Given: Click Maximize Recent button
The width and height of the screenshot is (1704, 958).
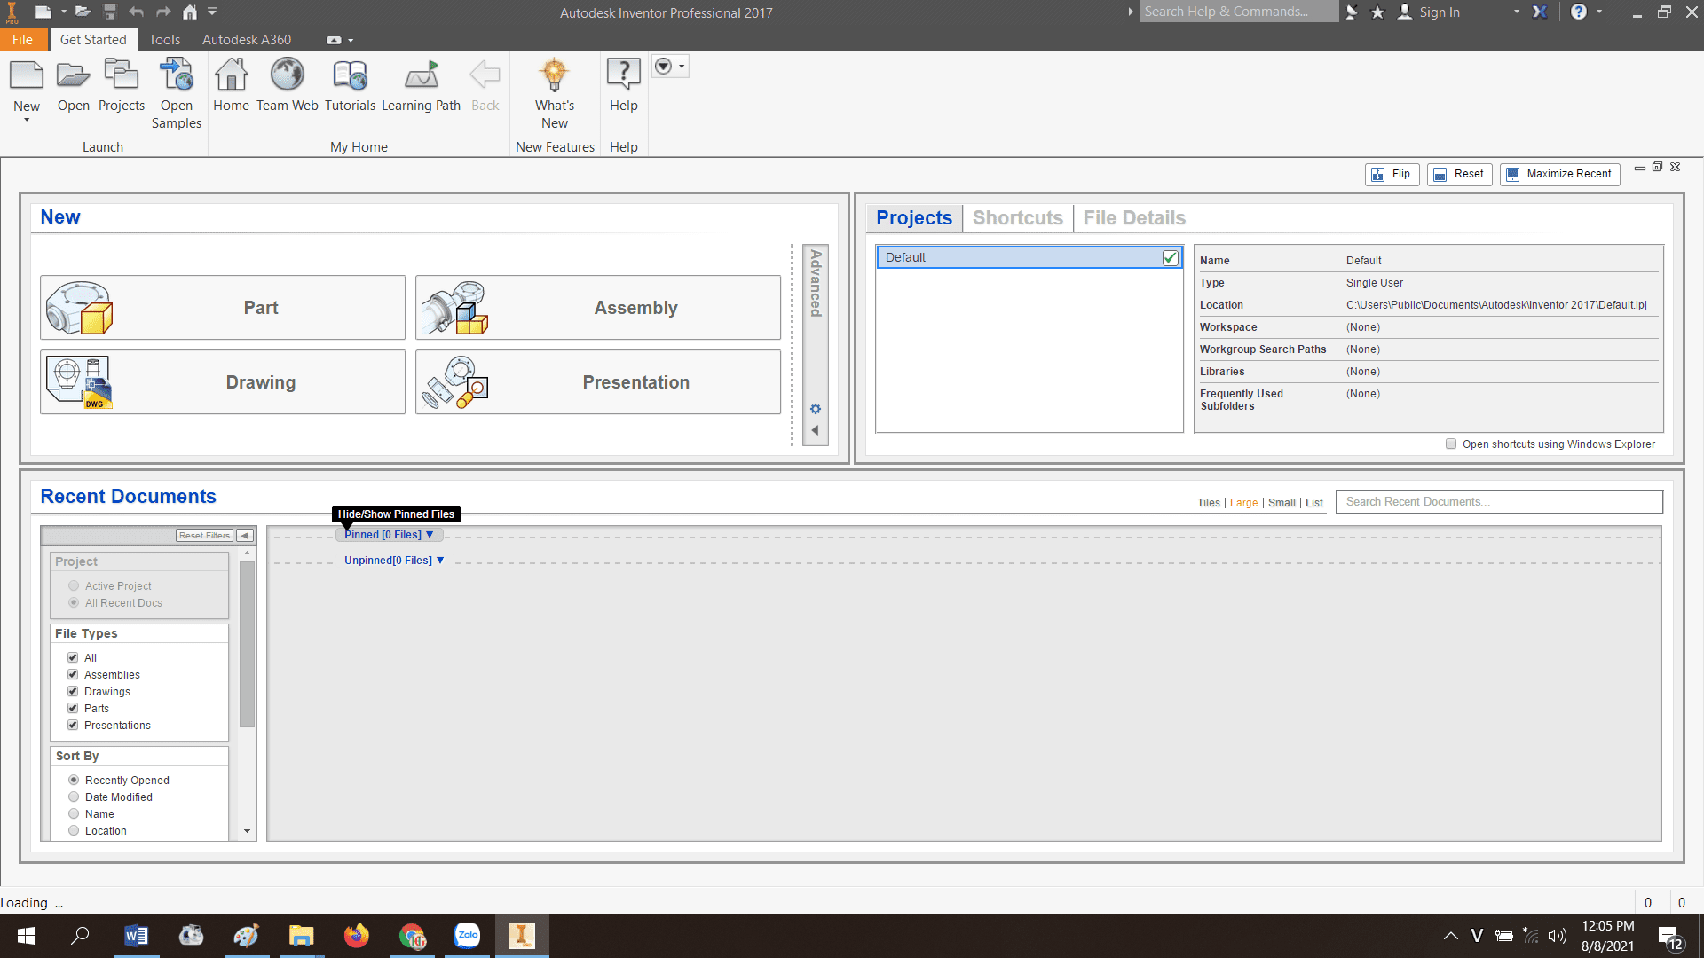Looking at the screenshot, I should coord(1560,174).
